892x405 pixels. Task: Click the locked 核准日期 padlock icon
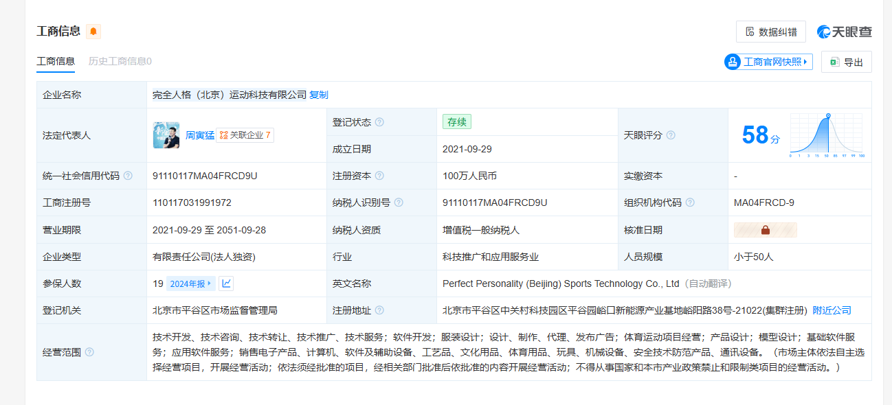(x=765, y=230)
